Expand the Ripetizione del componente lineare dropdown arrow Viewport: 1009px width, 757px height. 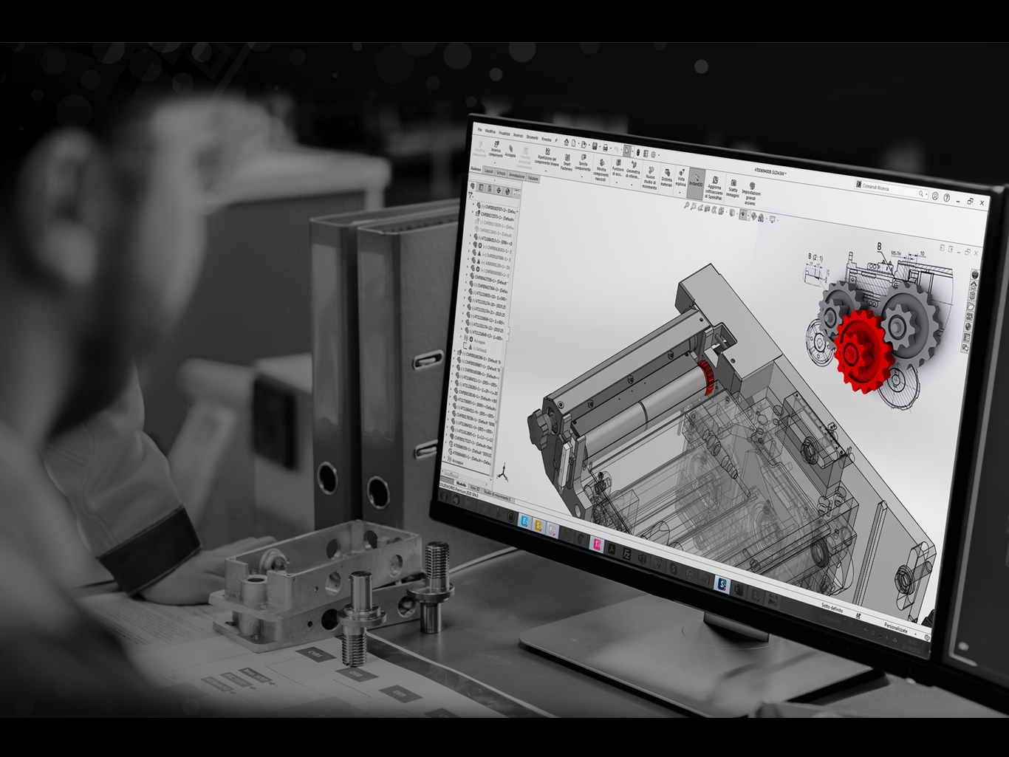546,171
